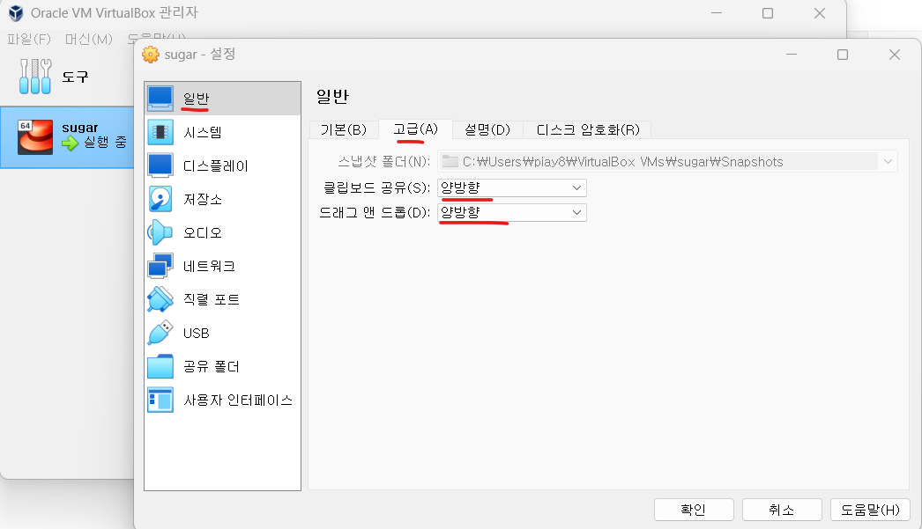Cancel with the 취소 button

782,510
